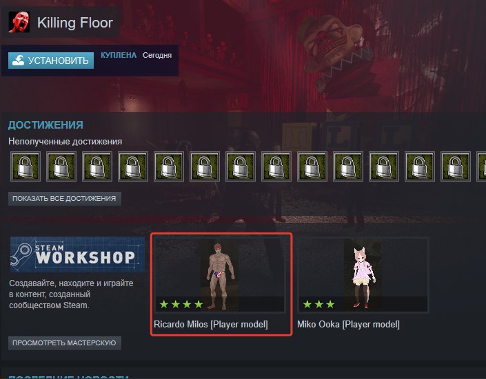The height and width of the screenshot is (379, 486).
Task: Click the first locked achievement icon
Action: [x=26, y=166]
